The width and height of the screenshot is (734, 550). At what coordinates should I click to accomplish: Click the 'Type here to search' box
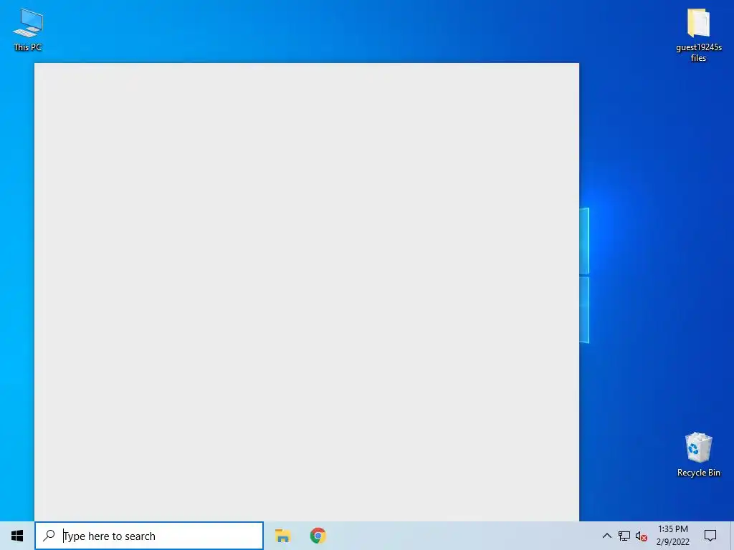point(149,536)
